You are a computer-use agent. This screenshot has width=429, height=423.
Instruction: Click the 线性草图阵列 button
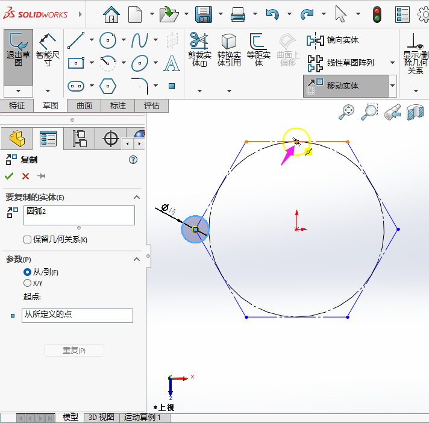tap(349, 63)
